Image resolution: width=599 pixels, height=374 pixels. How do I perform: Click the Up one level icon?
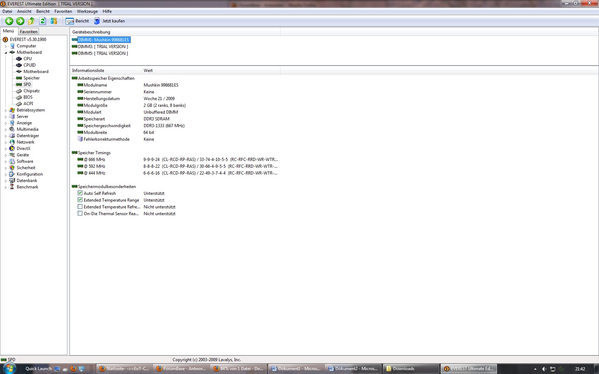pyautogui.click(x=31, y=21)
